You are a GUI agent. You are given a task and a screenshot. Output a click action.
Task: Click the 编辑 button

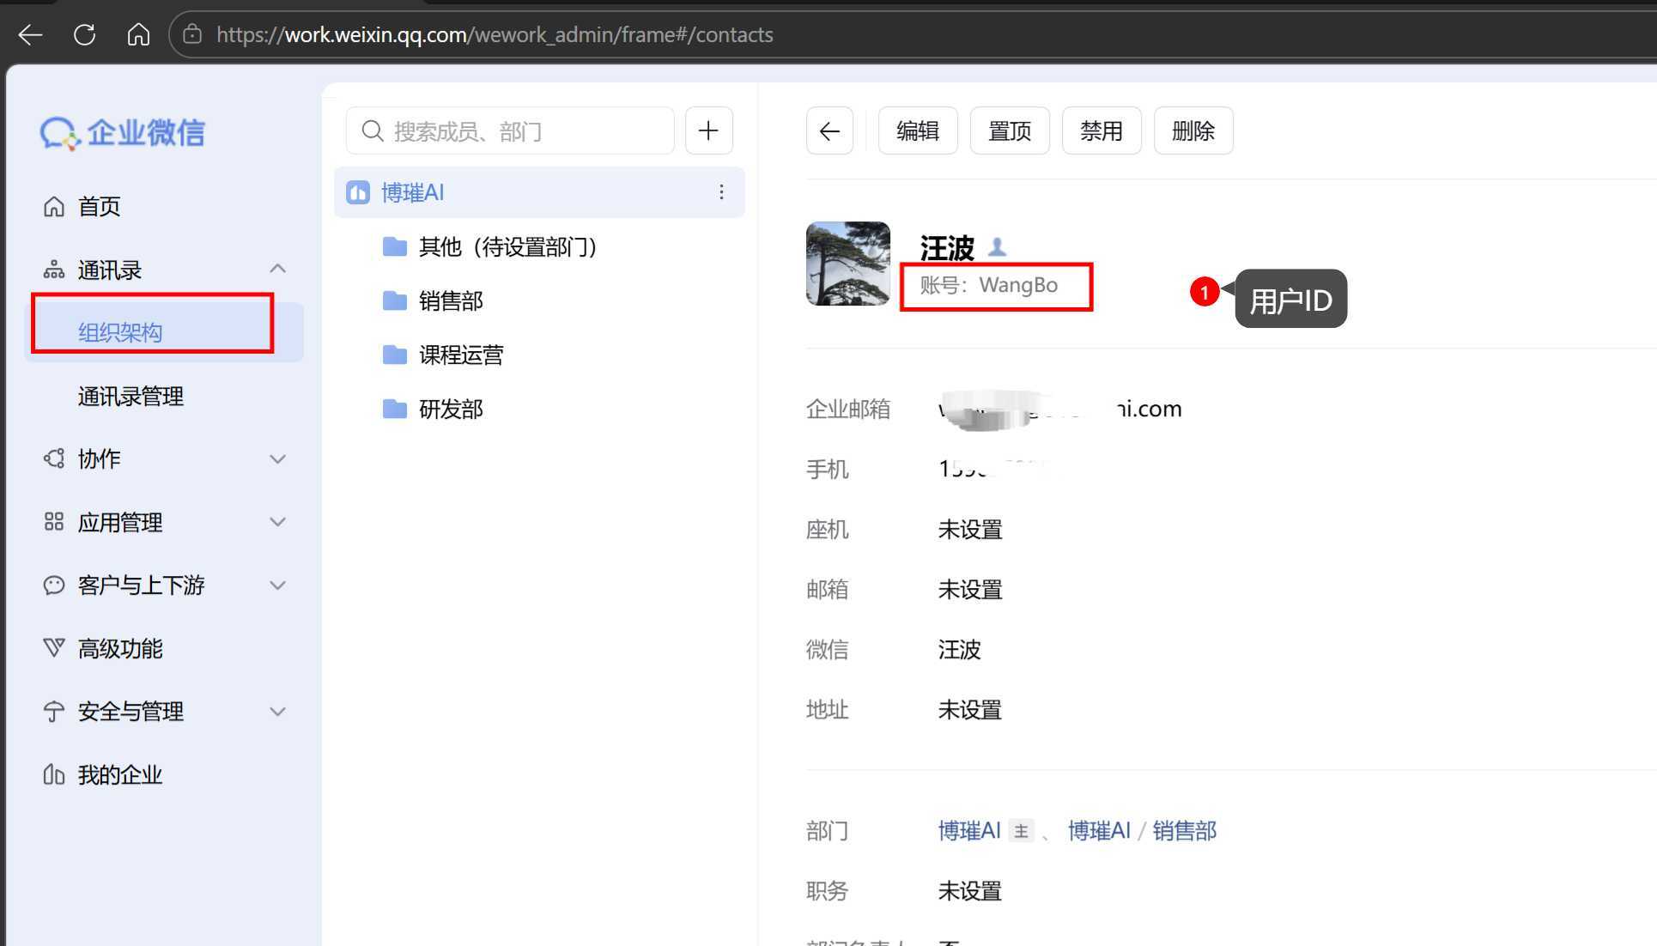917,130
